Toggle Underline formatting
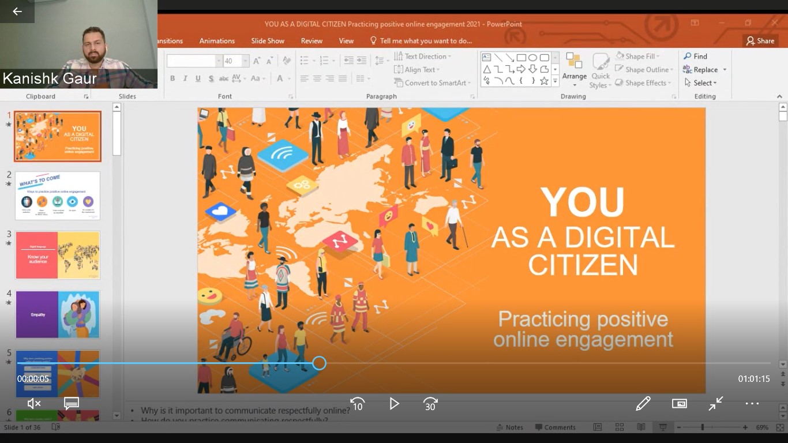 (198, 78)
